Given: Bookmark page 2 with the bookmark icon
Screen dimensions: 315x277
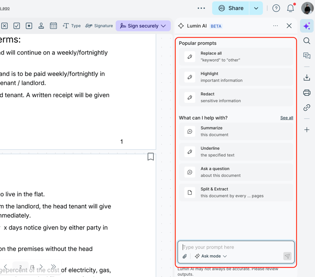Looking at the screenshot, I should coord(150,157).
